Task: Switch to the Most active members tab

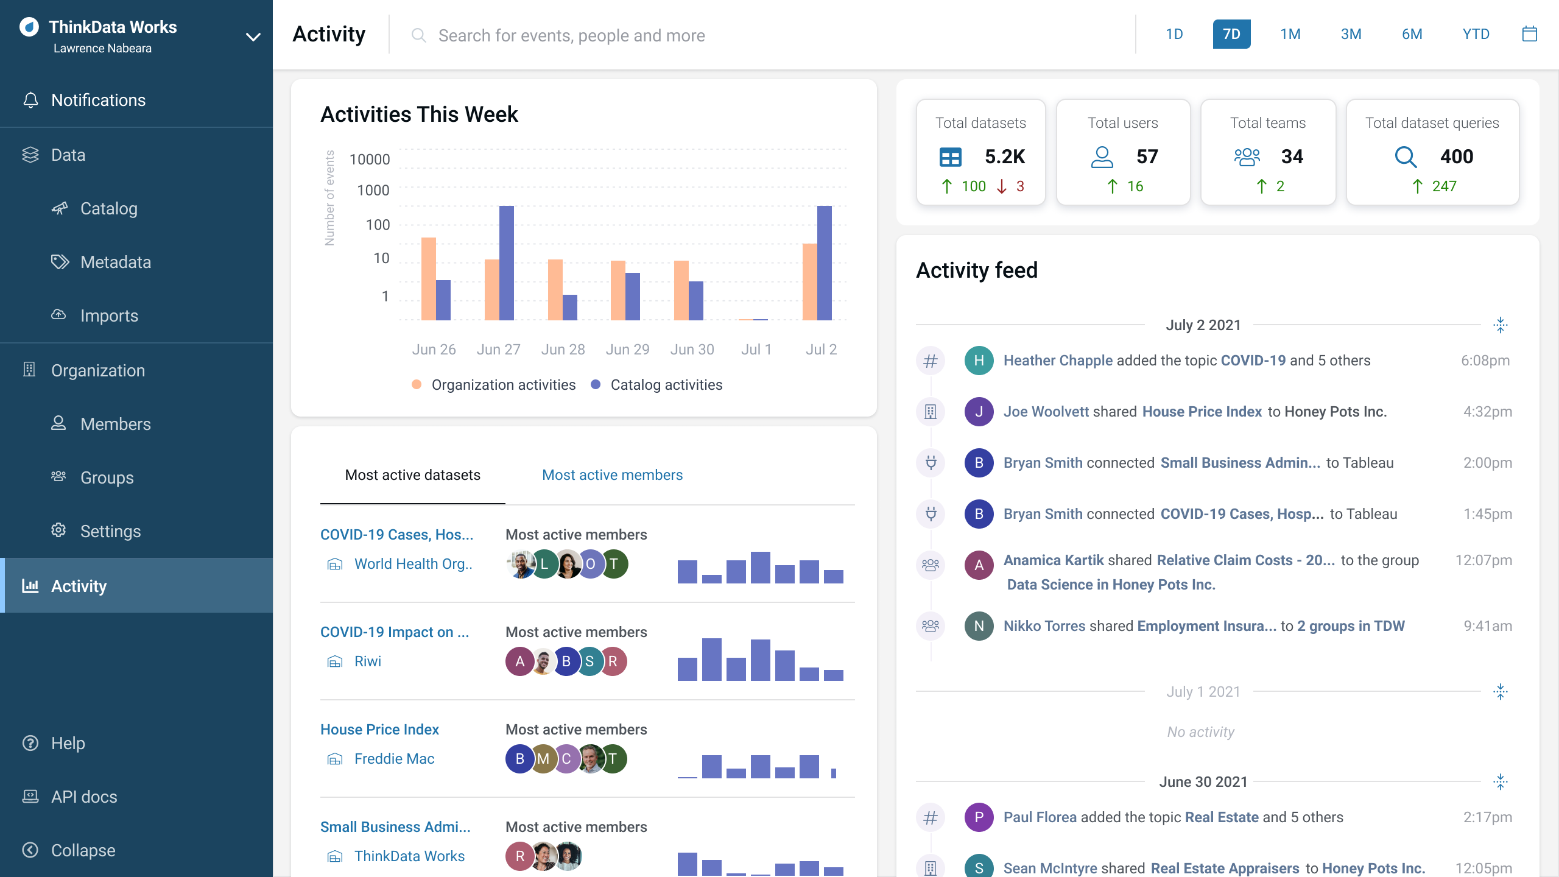Action: pyautogui.click(x=612, y=474)
